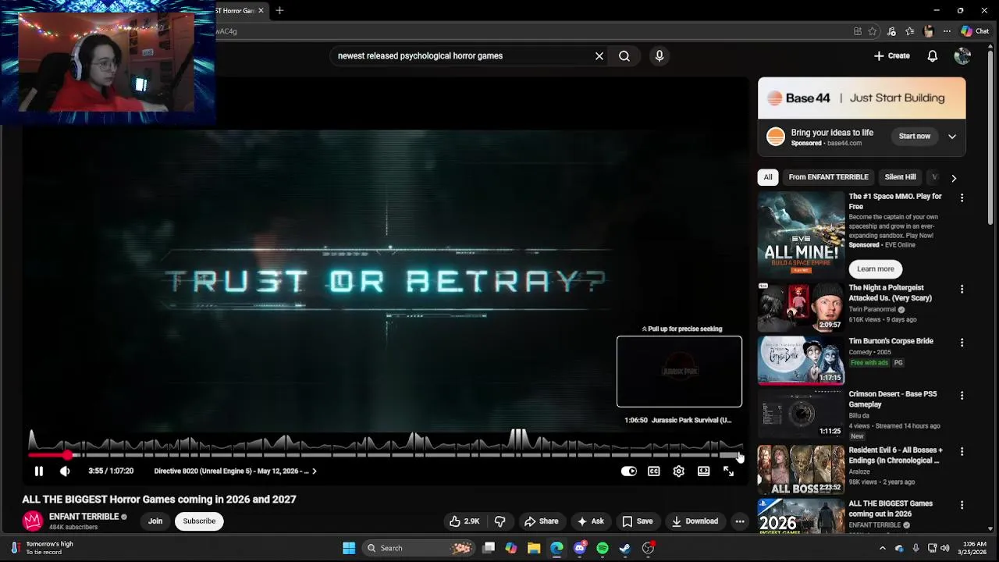The height and width of the screenshot is (562, 999).
Task: Favorite this page with the star icon
Action: 873,31
